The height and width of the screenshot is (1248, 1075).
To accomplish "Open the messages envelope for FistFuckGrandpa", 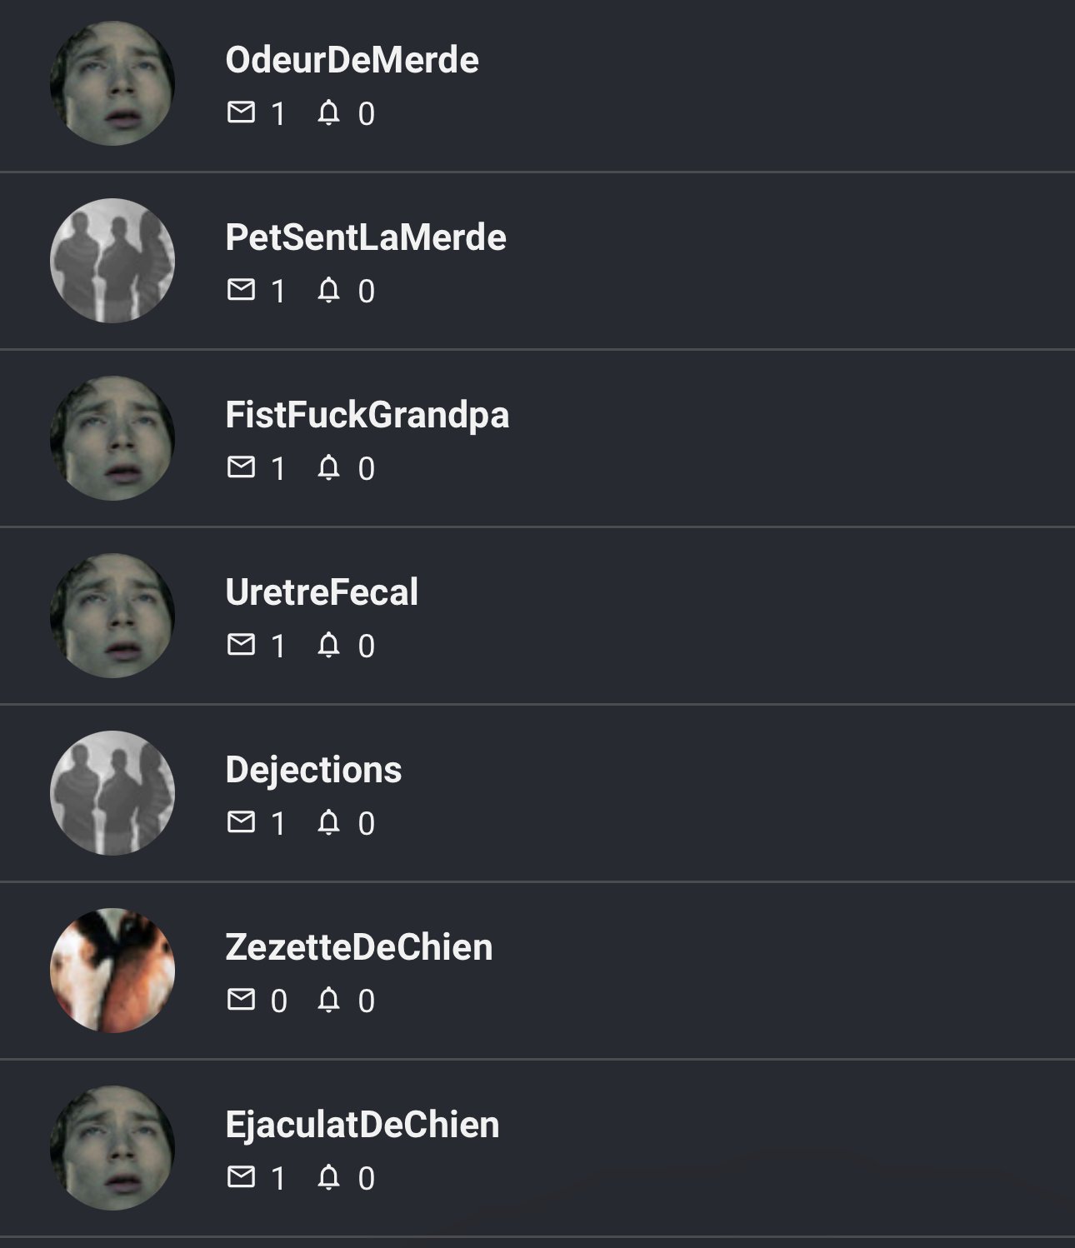I will point(241,467).
